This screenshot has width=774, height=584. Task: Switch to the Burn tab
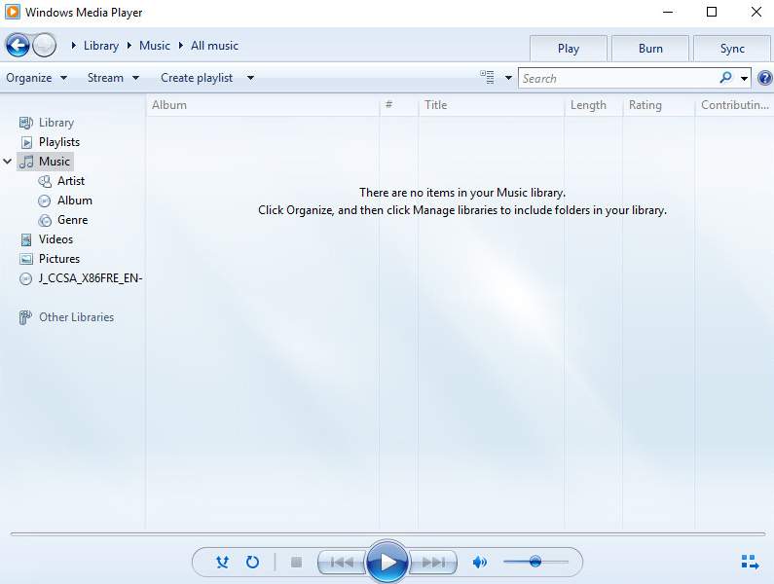(650, 49)
